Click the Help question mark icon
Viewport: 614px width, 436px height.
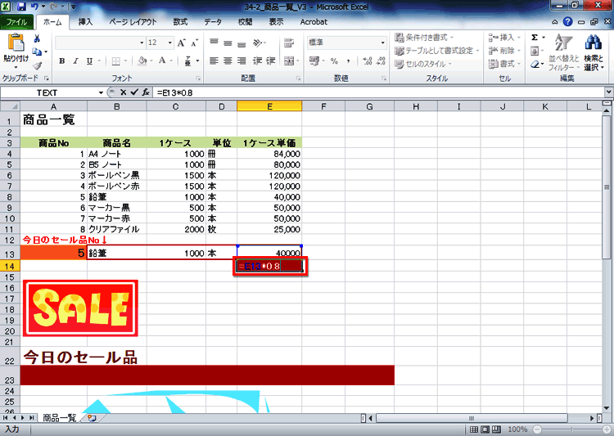coord(568,22)
